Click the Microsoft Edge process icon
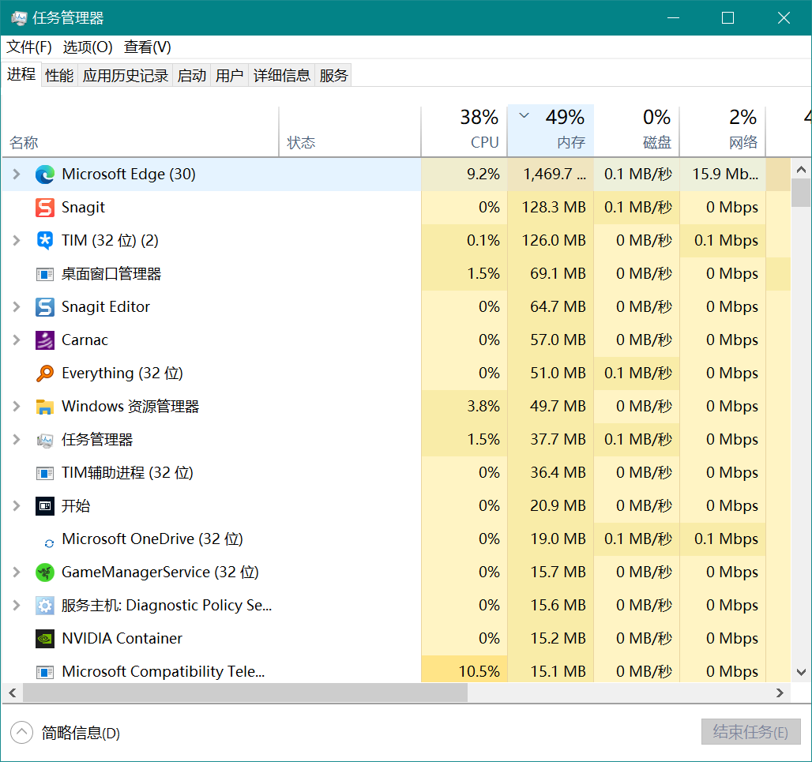Viewport: 812px width, 762px height. [45, 175]
